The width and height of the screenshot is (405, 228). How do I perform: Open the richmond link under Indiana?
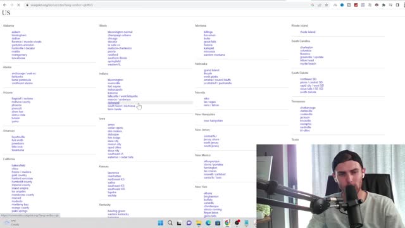pyautogui.click(x=114, y=103)
